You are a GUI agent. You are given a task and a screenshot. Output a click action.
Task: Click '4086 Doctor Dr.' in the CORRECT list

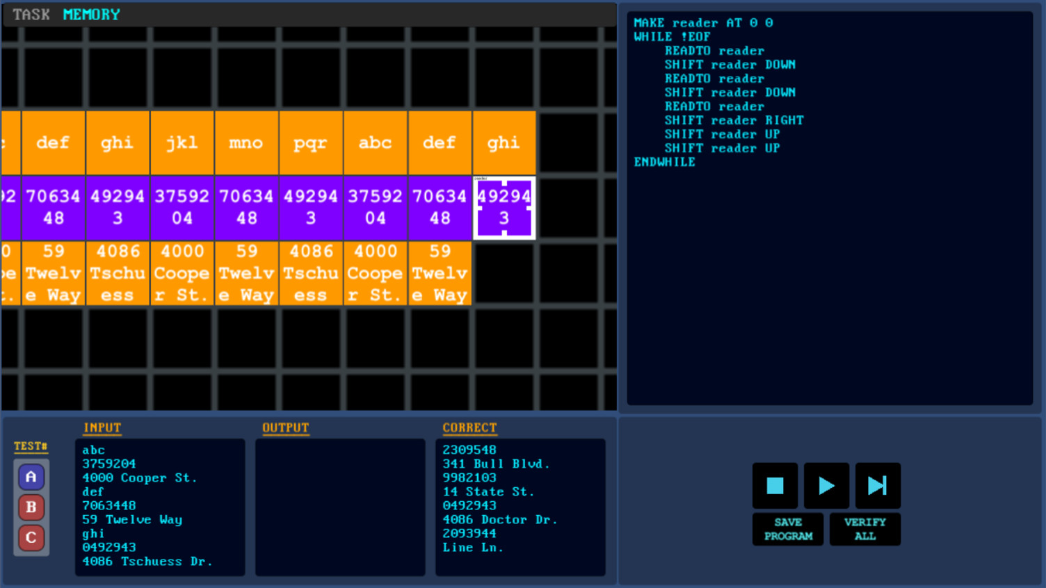[500, 520]
